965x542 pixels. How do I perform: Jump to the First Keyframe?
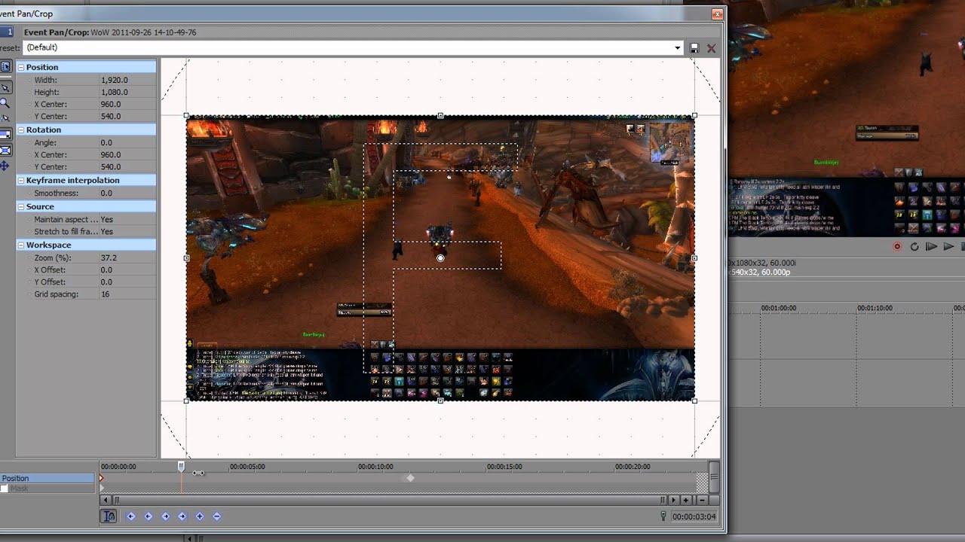coord(131,516)
